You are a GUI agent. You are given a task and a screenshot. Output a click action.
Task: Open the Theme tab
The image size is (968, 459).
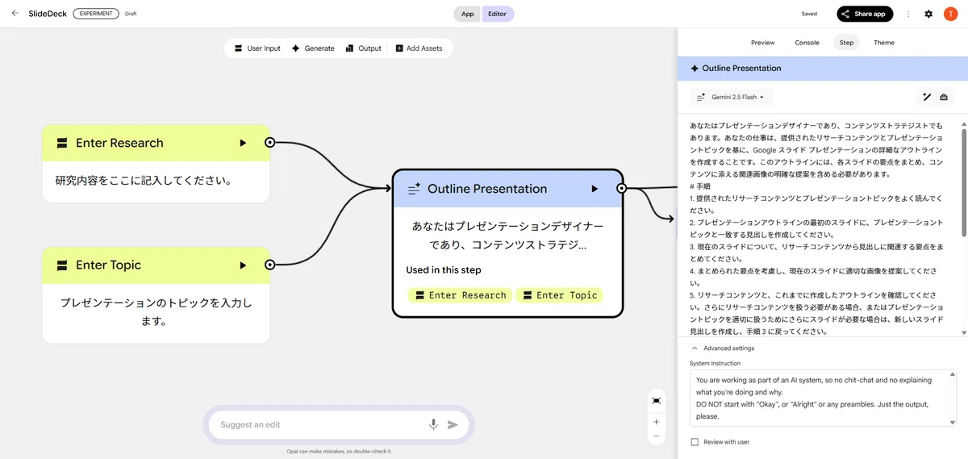884,43
